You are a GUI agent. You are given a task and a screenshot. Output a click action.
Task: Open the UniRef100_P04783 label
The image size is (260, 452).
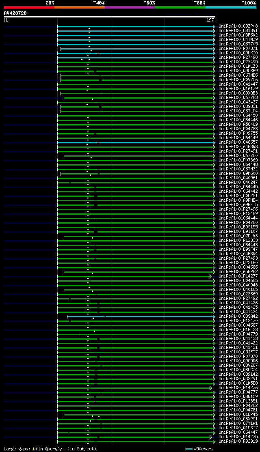[x=238, y=129]
